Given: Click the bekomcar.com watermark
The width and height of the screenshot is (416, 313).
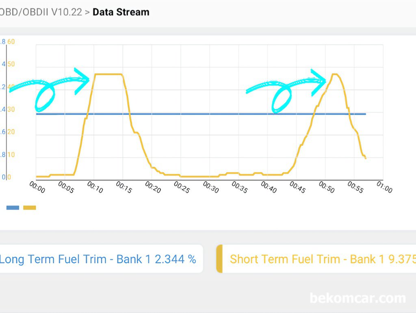Looking at the screenshot, I should tap(357, 298).
